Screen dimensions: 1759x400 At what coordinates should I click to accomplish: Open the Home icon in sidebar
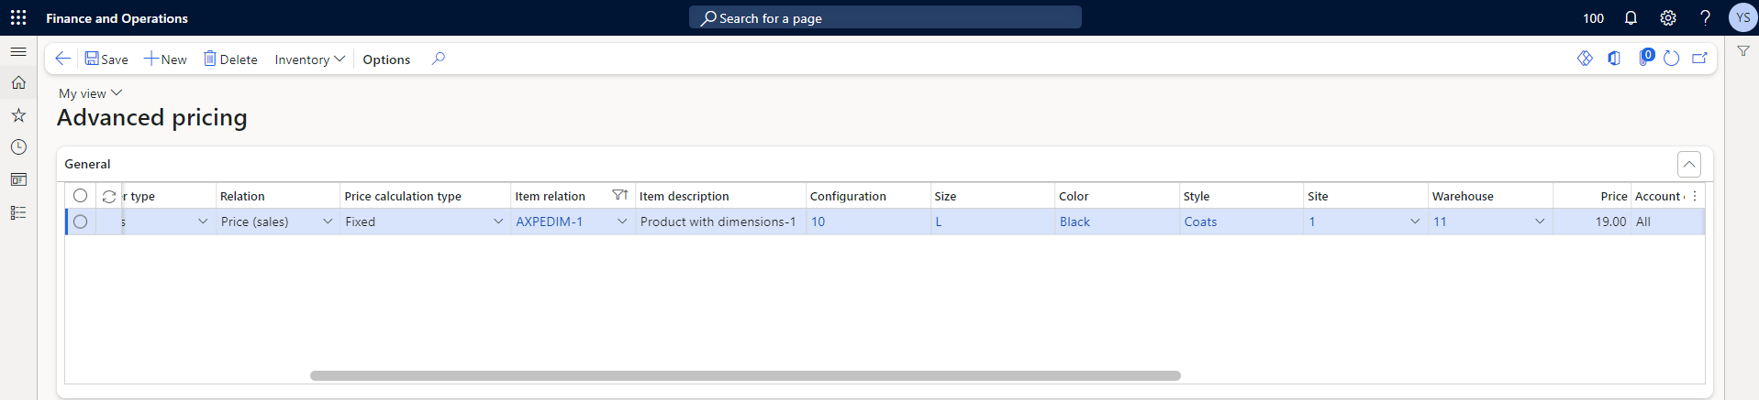[x=18, y=82]
